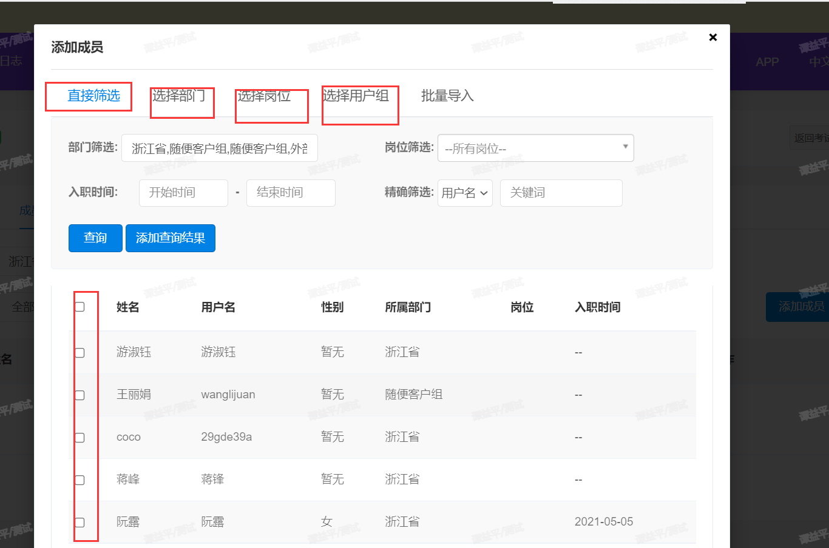829x548 pixels.
Task: Click username 29gde39a in the table
Action: (226, 437)
